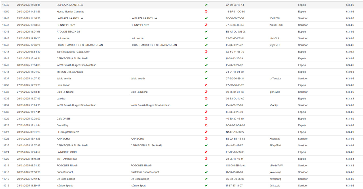Click the green checkmark in row 11249
The height and width of the screenshot is (189, 363).
(206, 5)
